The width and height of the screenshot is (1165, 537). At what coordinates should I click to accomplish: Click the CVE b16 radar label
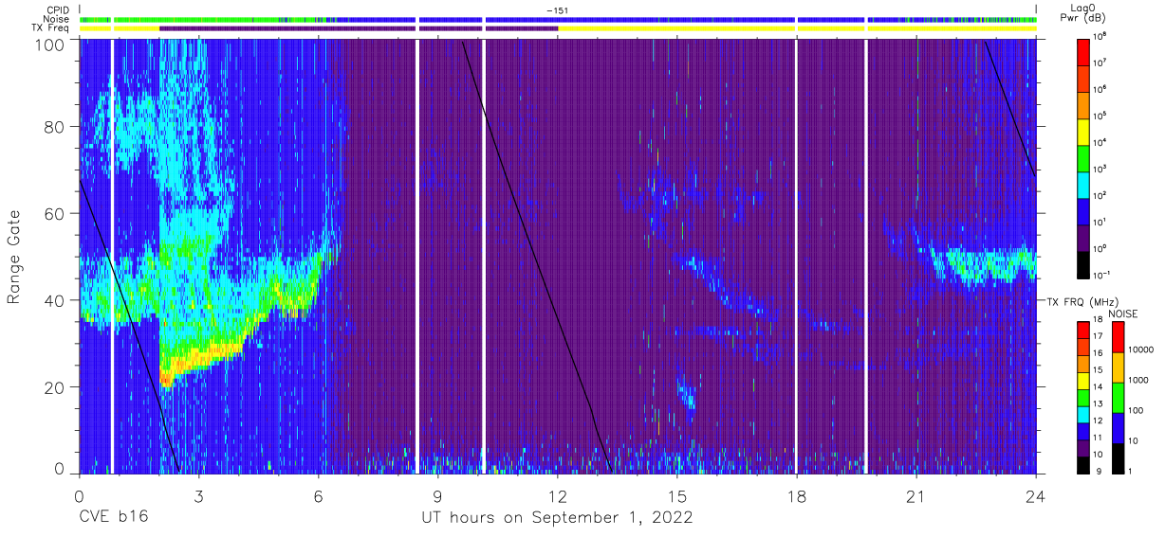click(x=114, y=518)
